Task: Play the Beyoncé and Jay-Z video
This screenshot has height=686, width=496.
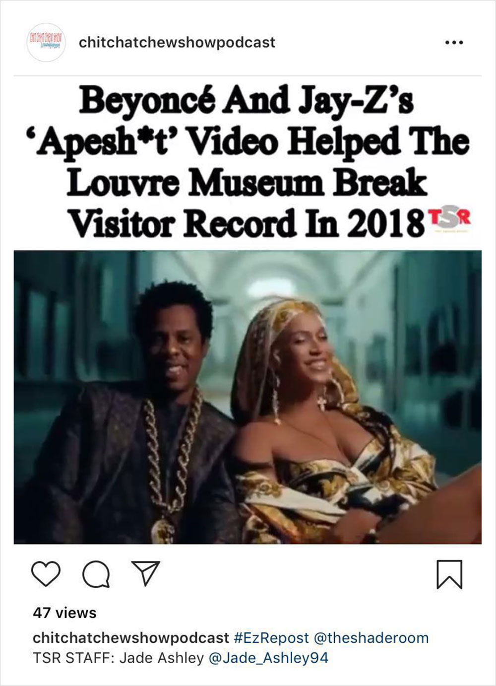Action: [248, 397]
